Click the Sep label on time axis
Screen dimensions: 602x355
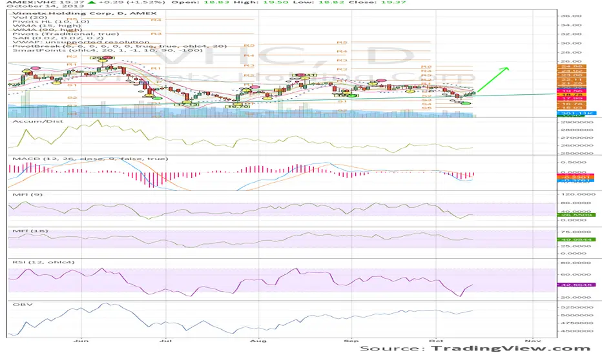coord(351,340)
